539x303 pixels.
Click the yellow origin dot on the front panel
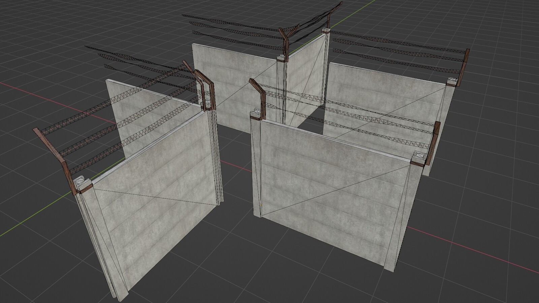[260, 204]
